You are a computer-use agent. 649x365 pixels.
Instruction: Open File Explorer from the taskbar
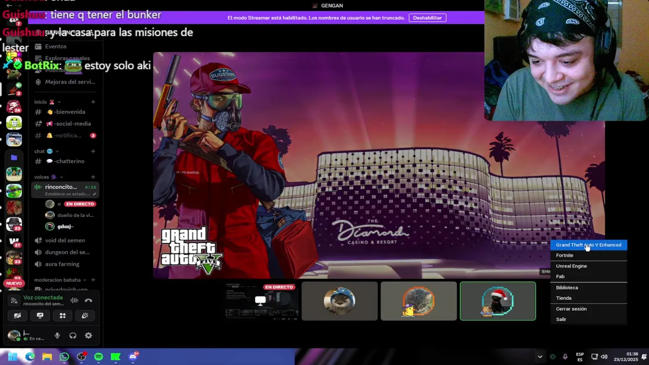point(47,357)
